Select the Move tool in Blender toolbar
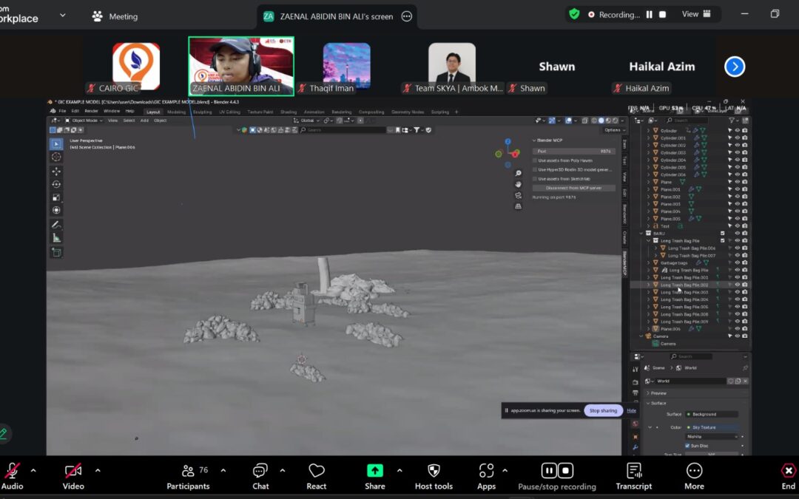Image resolution: width=799 pixels, height=499 pixels. pos(56,171)
